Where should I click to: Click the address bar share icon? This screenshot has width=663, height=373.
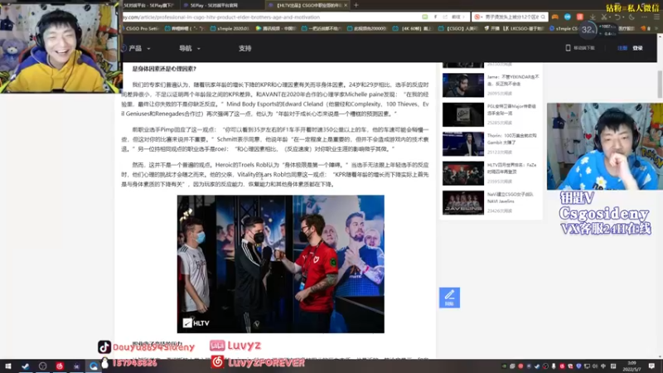coord(445,17)
